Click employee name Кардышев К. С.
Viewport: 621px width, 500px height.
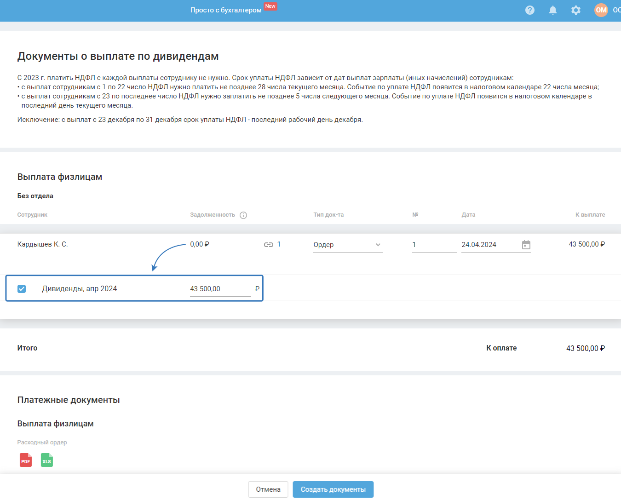tap(43, 244)
